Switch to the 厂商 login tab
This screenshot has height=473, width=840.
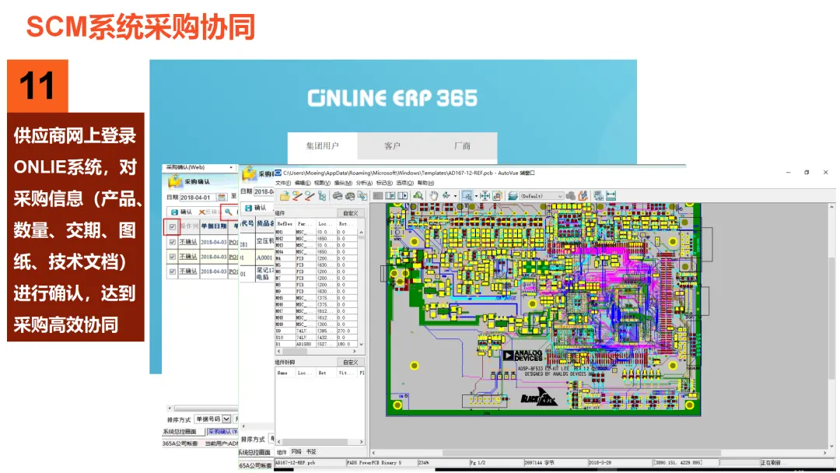tap(462, 145)
